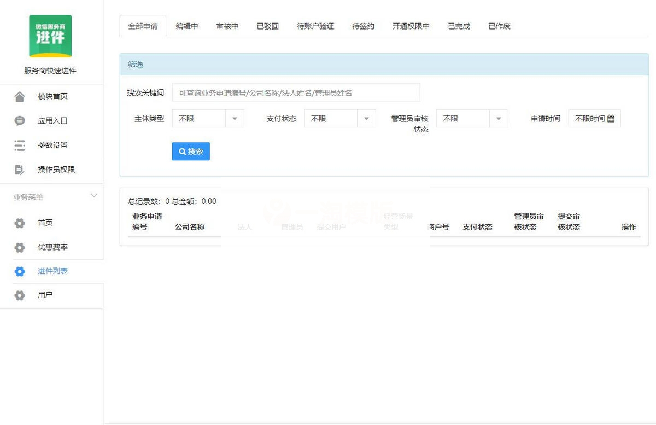Image resolution: width=656 pixels, height=425 pixels.
Task: Click inside the 搜索关键词 input field
Action: (295, 92)
